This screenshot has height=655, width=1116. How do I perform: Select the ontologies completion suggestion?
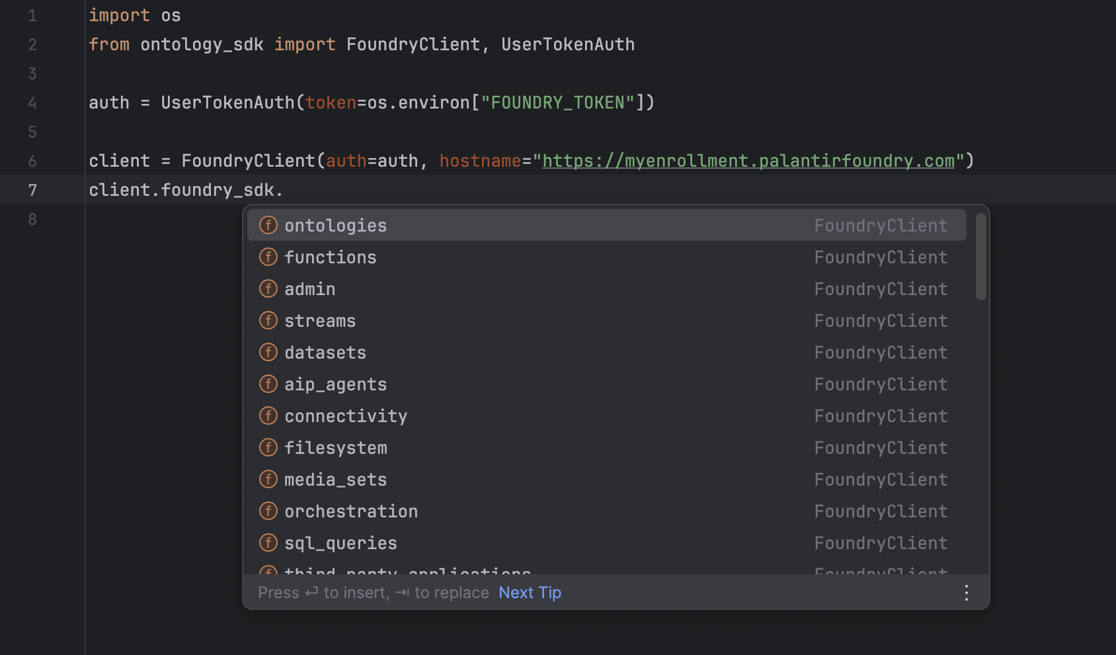[x=606, y=226]
